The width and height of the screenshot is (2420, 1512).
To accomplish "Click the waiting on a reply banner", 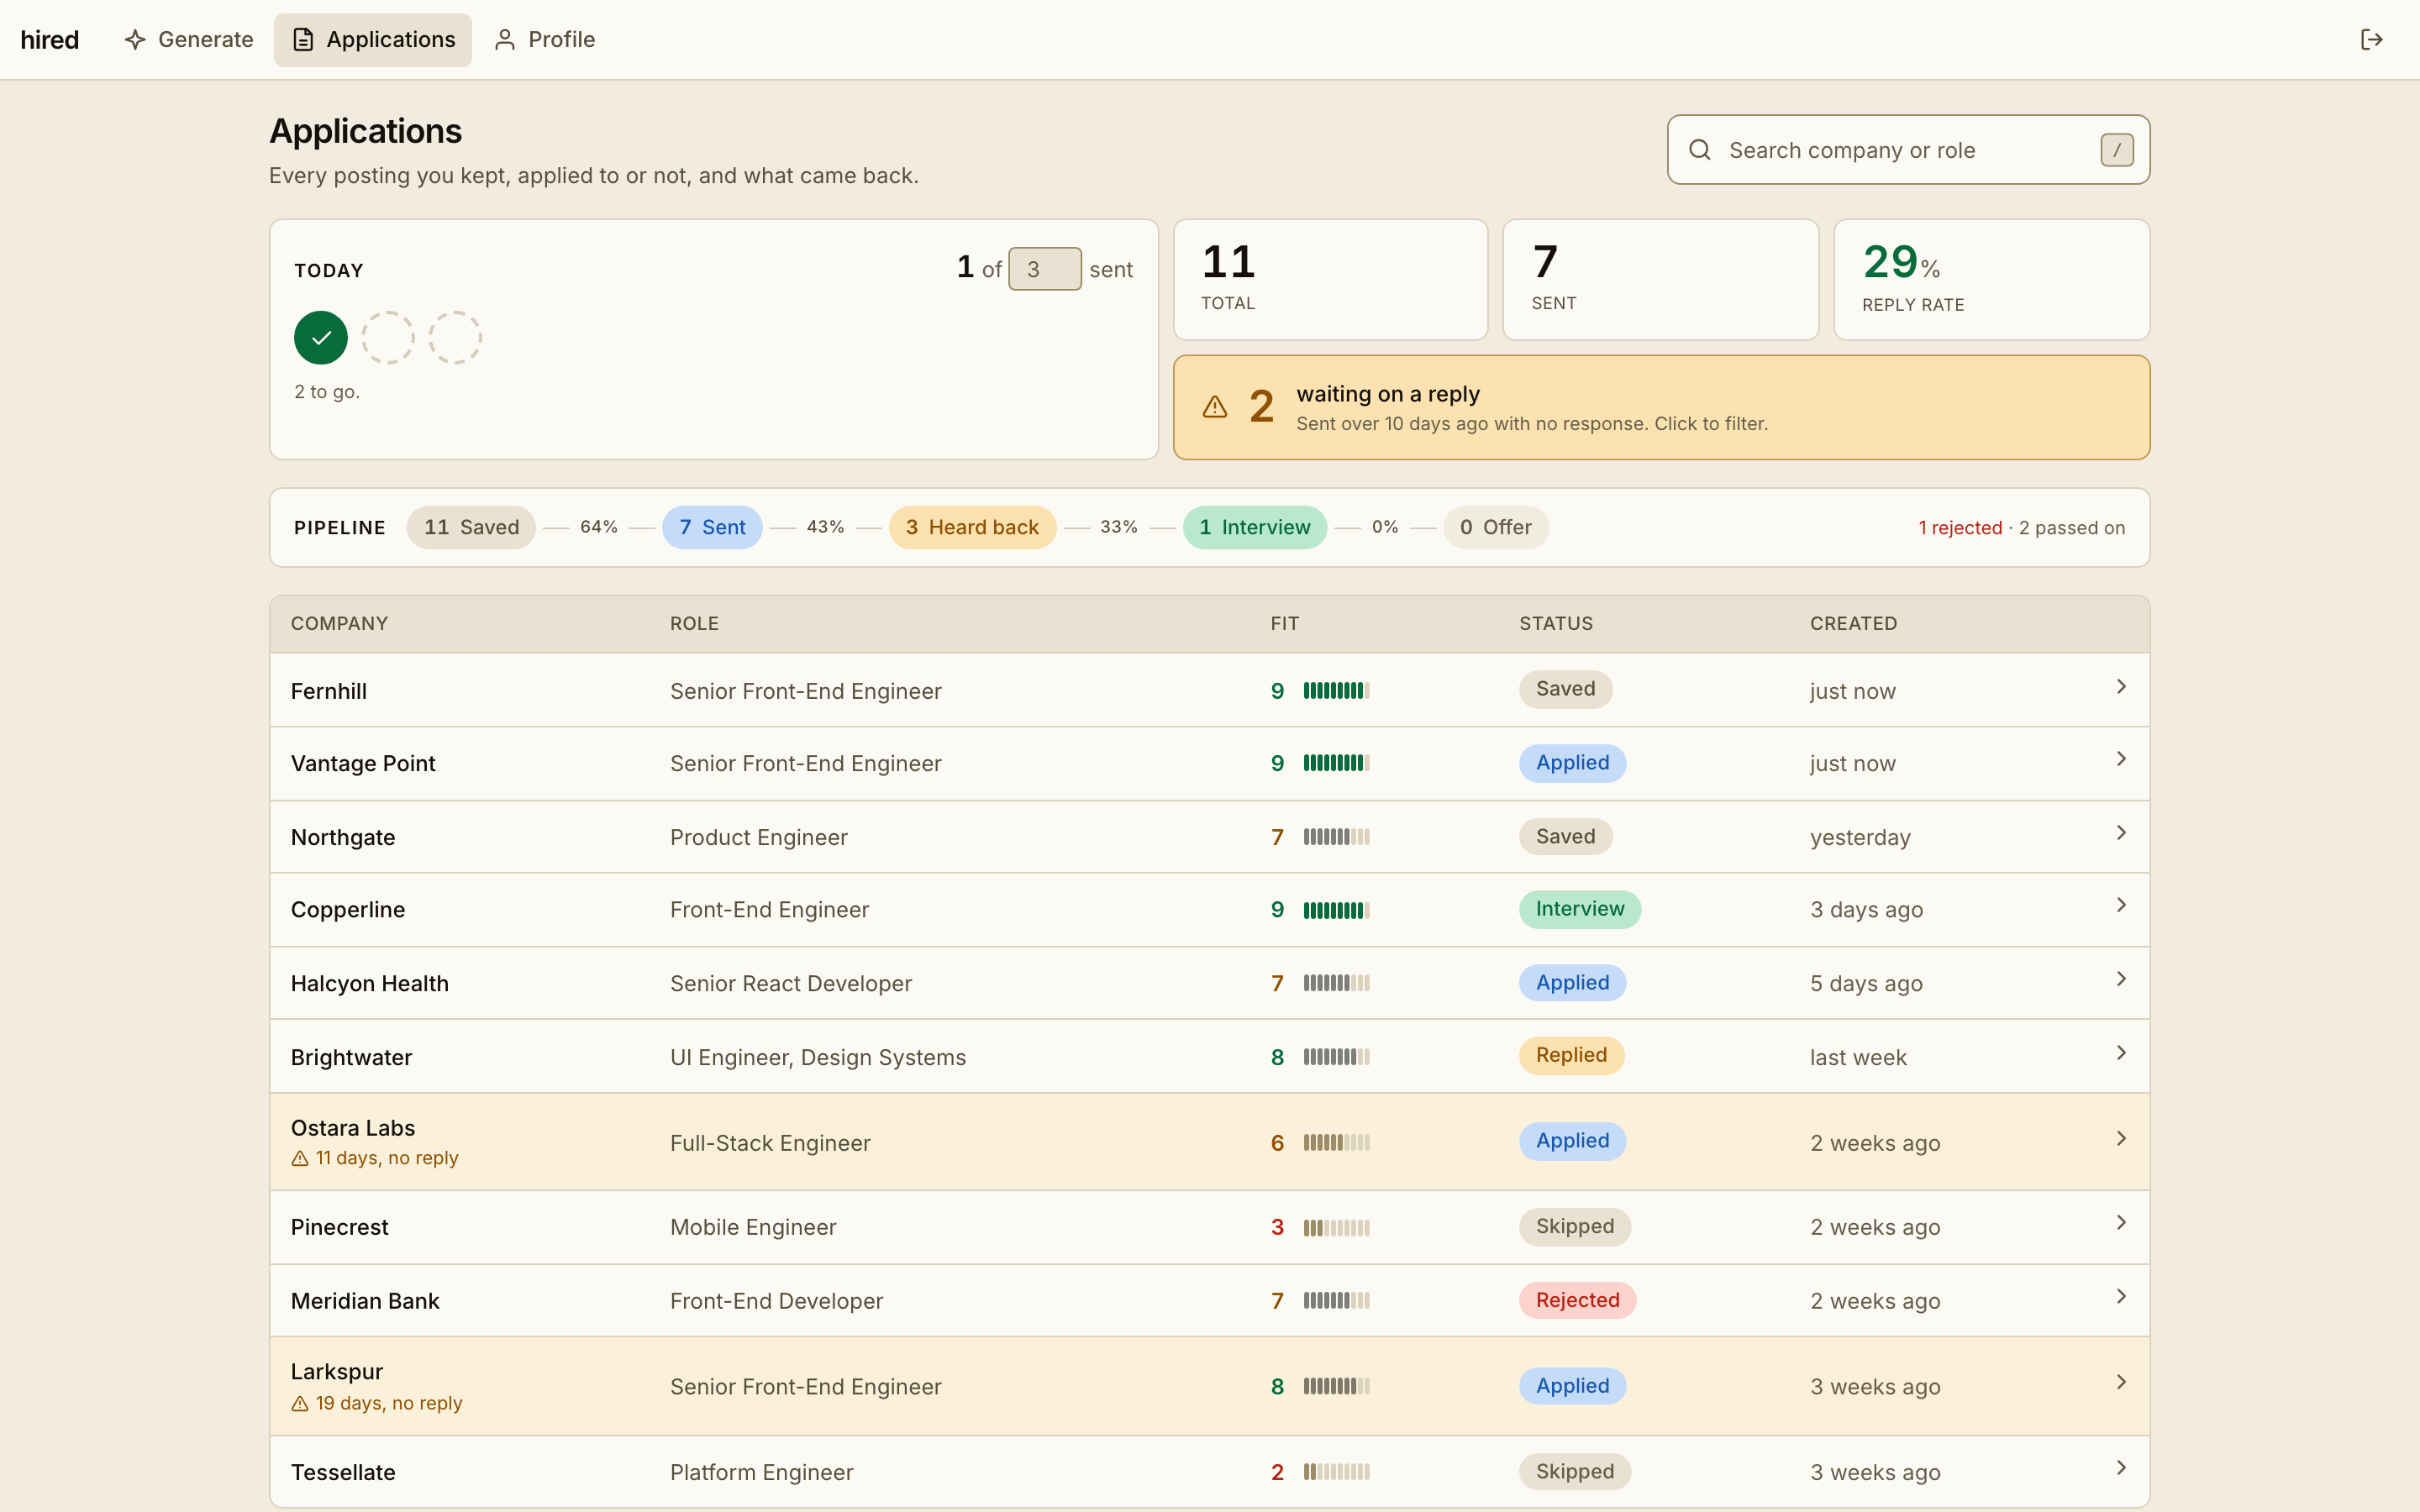I will 1661,408.
